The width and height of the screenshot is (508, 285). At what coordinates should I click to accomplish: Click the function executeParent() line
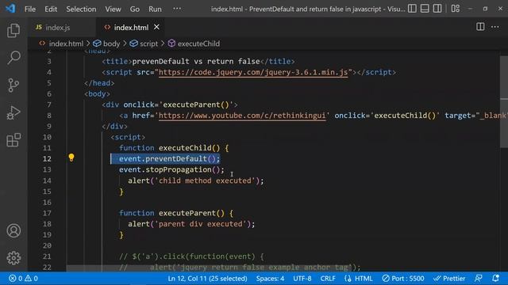click(176, 213)
